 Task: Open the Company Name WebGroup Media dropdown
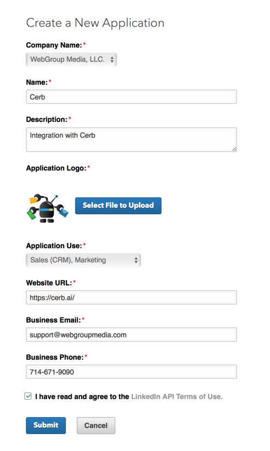[71, 60]
